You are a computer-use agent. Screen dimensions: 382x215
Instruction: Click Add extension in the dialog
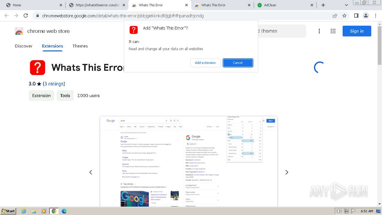click(205, 63)
